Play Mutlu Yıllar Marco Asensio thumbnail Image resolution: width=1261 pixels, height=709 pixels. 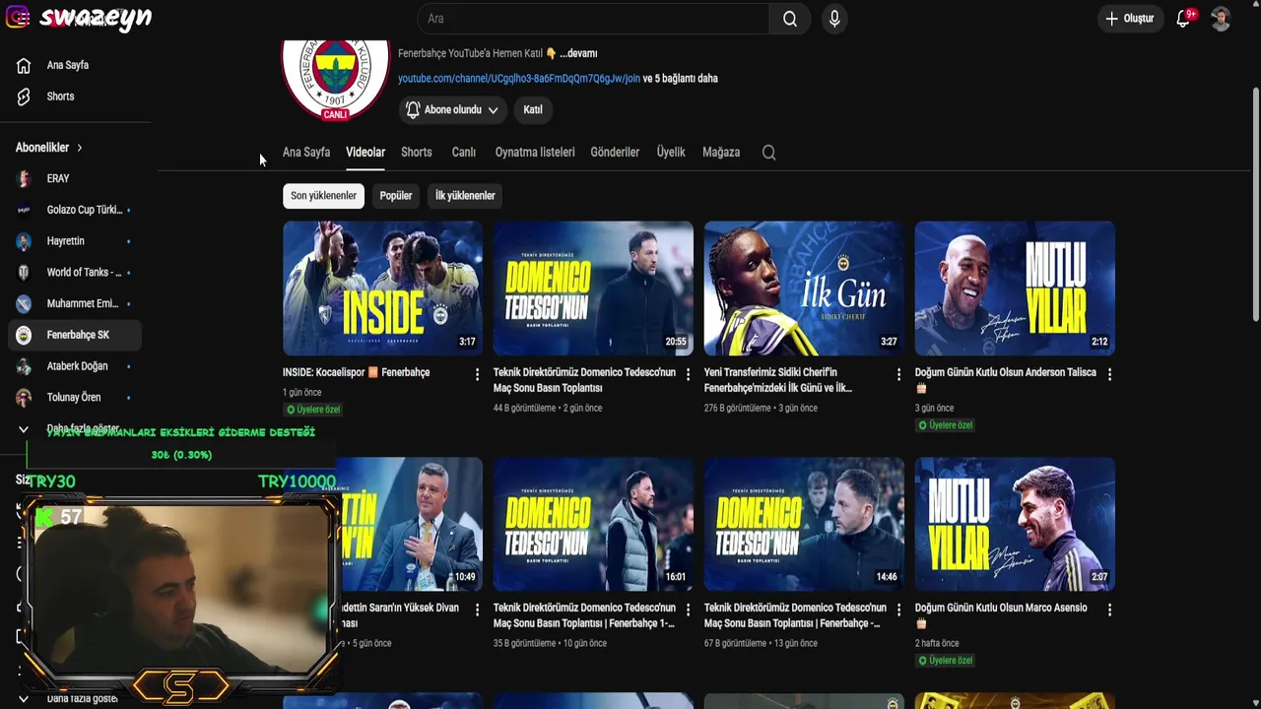[x=1016, y=524]
